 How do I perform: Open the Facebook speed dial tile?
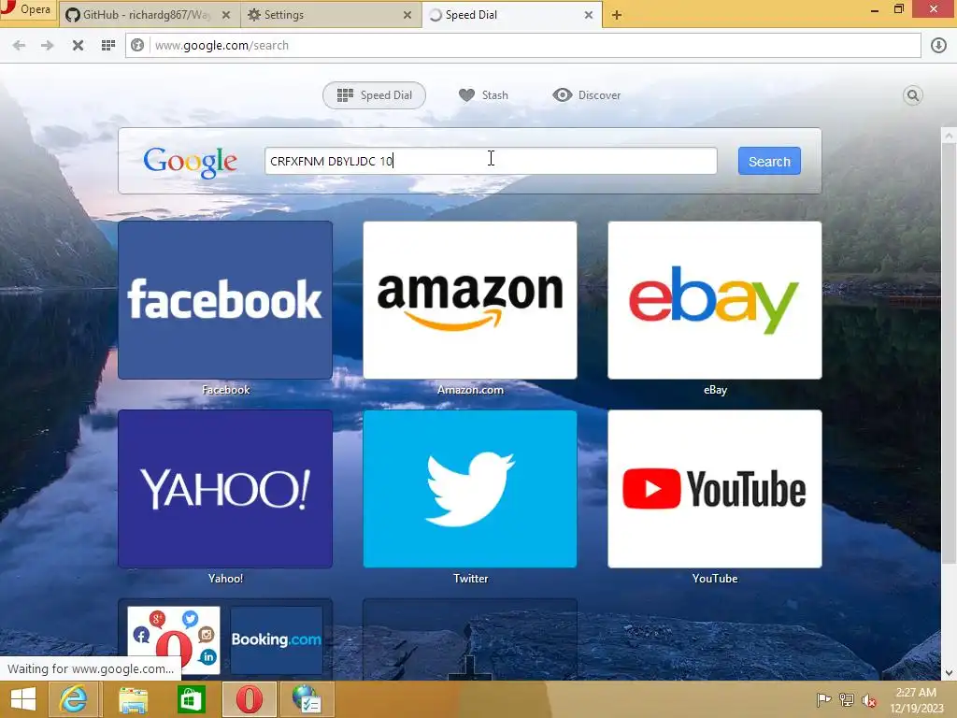(225, 300)
